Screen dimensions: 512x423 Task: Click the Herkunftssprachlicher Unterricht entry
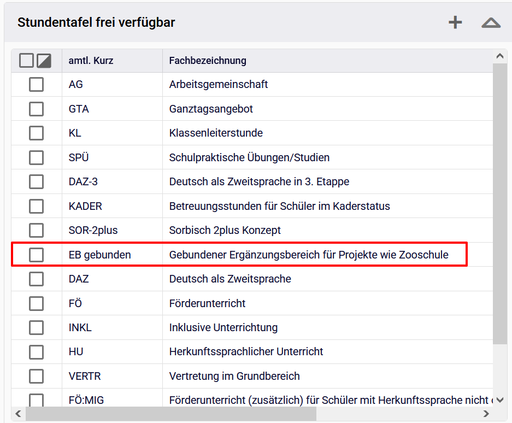click(x=246, y=352)
